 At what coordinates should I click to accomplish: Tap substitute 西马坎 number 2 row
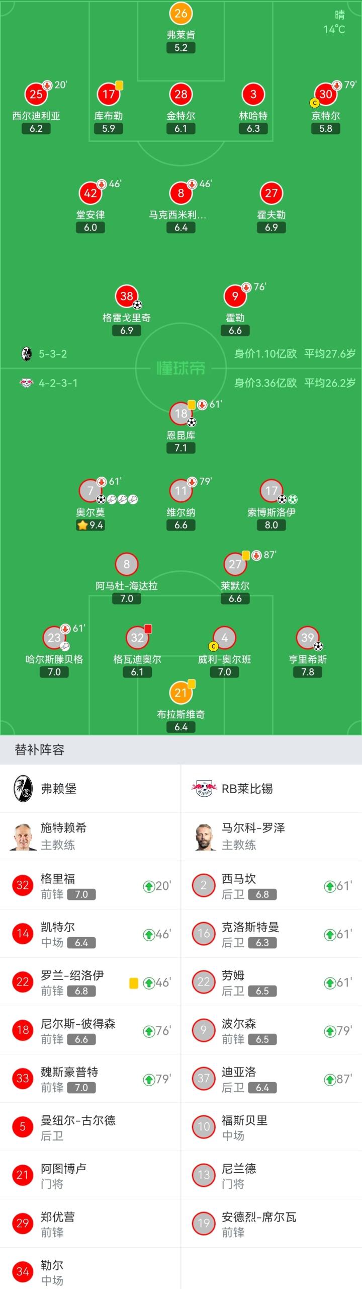271,886
